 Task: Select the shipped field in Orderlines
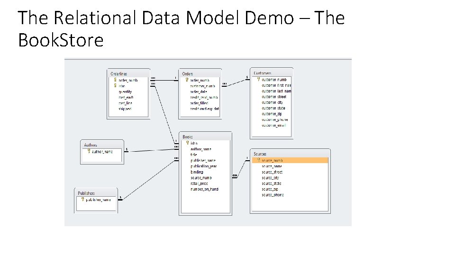tap(125, 109)
